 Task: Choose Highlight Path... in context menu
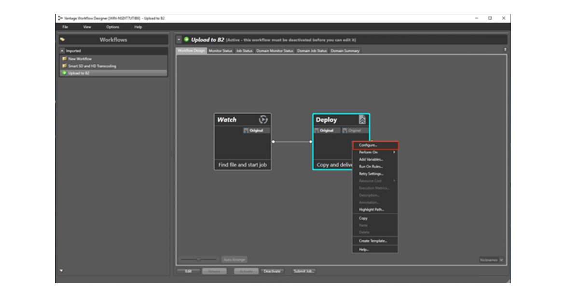point(375,209)
